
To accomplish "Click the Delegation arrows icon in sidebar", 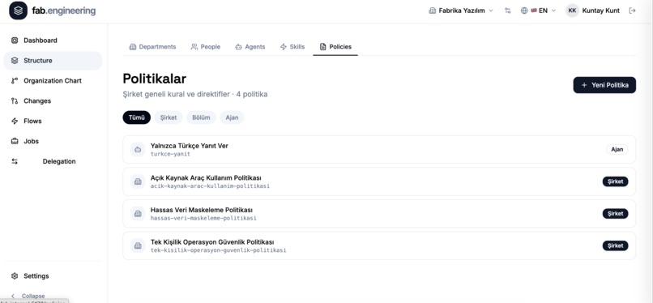I will pos(15,161).
